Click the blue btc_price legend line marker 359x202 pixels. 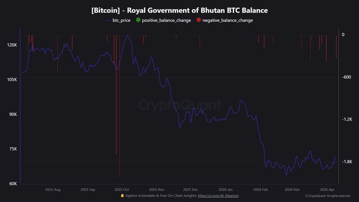pos(109,20)
